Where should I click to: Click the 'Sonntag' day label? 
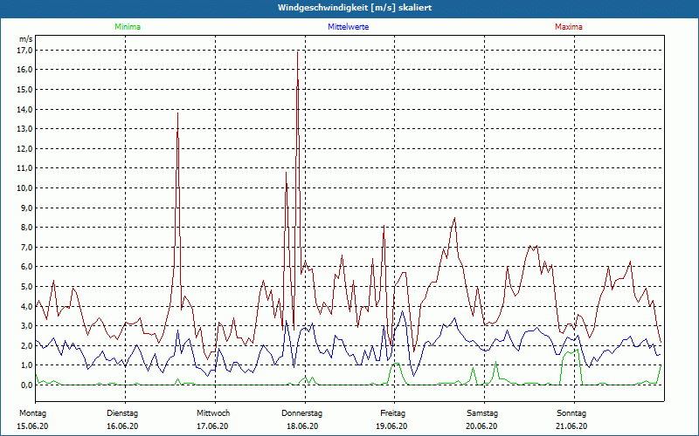(x=571, y=413)
